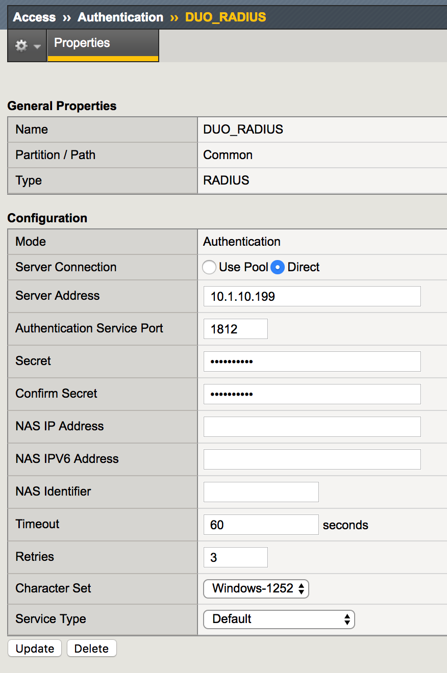This screenshot has width=447, height=673.
Task: Click the Delete button
Action: [92, 649]
